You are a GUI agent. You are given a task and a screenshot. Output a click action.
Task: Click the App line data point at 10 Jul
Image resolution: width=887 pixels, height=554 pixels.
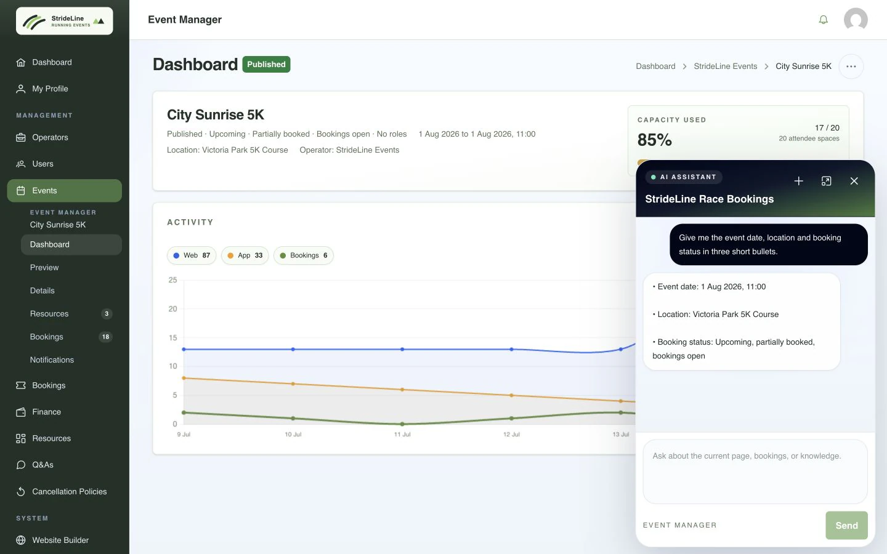(x=293, y=383)
